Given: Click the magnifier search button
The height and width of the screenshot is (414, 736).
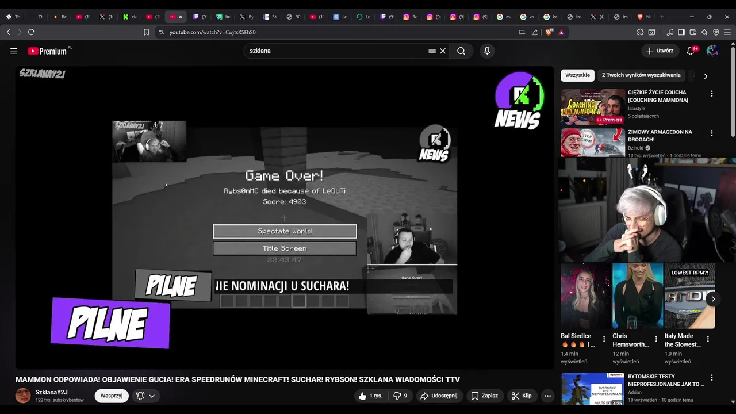Looking at the screenshot, I should [461, 51].
